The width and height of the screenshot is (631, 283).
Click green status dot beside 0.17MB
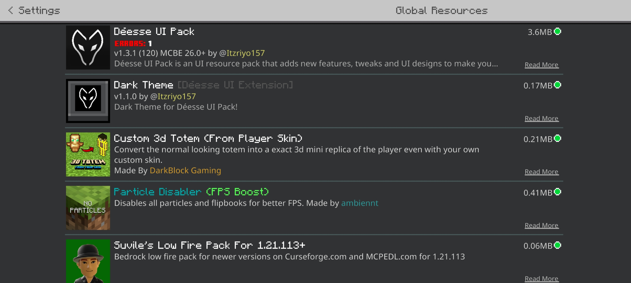(558, 85)
